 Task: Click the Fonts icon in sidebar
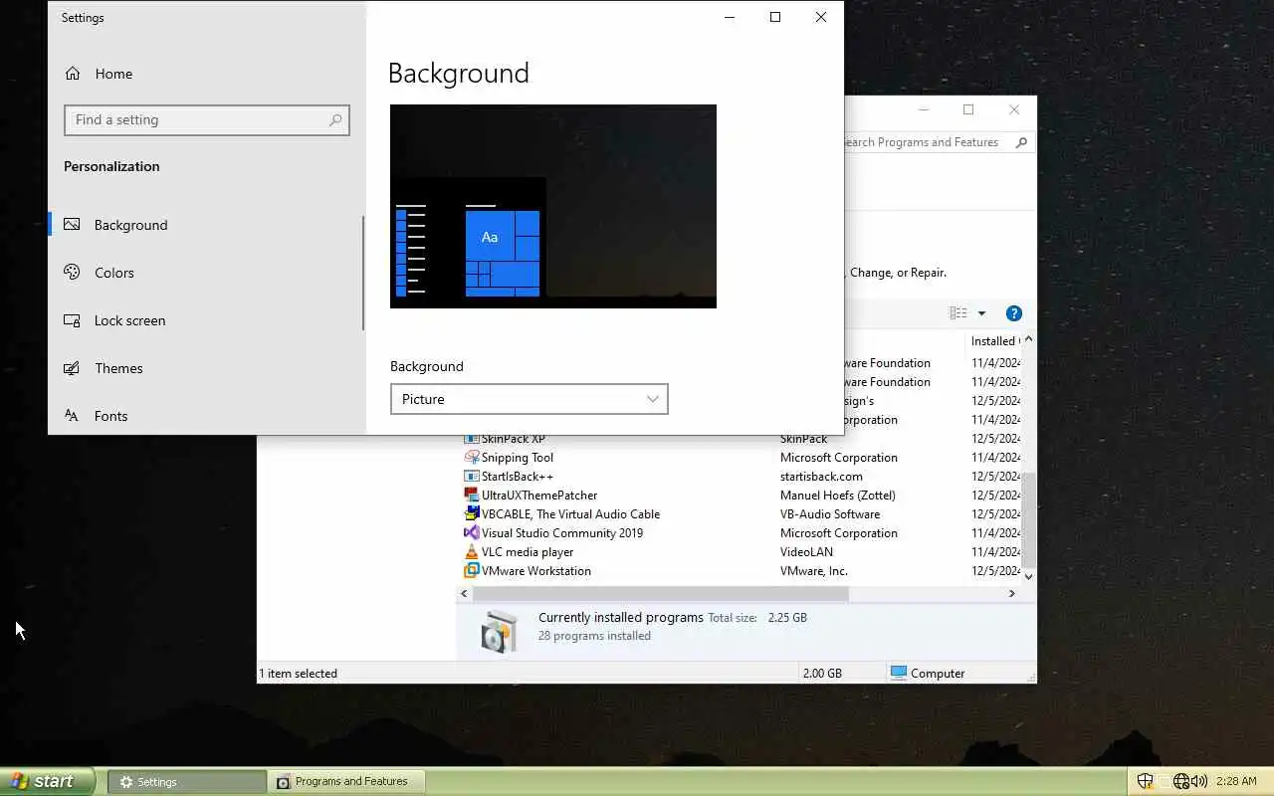[x=72, y=416]
